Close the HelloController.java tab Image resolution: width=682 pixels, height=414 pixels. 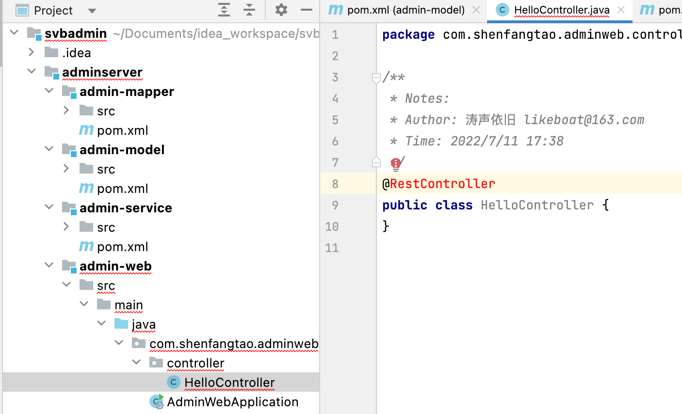pyautogui.click(x=621, y=10)
